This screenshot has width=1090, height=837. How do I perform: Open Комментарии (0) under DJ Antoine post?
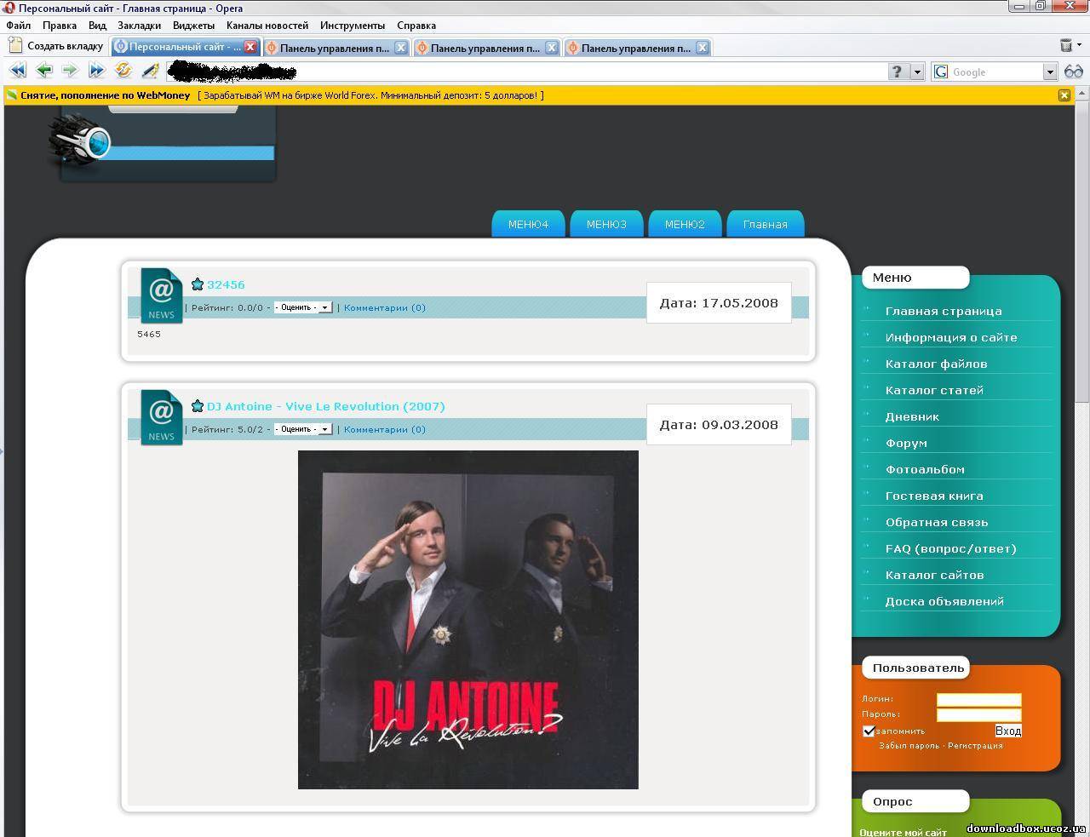pos(385,429)
